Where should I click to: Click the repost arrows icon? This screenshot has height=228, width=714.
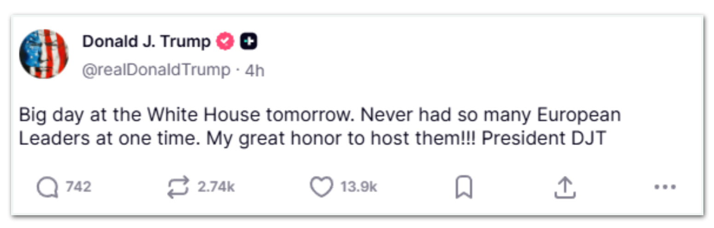[178, 188]
